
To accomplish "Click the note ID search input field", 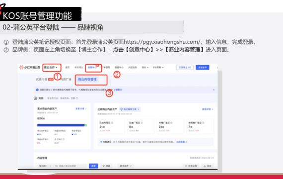I will (71, 166).
